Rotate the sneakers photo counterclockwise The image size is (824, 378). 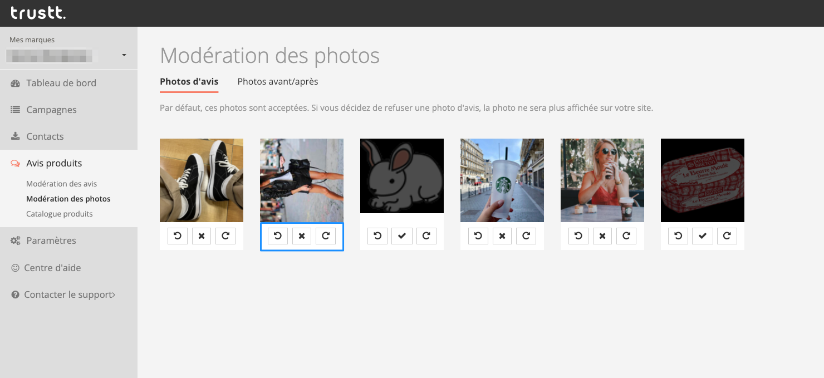(178, 236)
